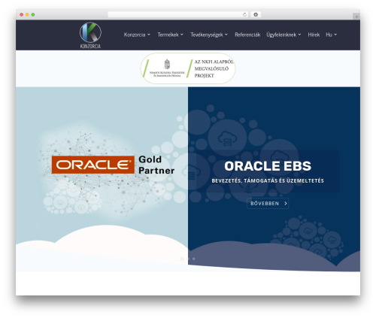Expand the Konzorcia menu
The width and height of the screenshot is (376, 318).
point(137,35)
